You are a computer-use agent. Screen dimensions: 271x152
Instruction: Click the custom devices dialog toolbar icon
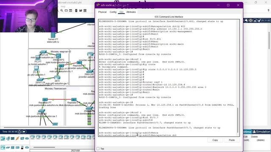coord(71,11)
